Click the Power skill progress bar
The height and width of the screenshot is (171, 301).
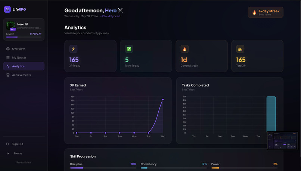point(244,168)
